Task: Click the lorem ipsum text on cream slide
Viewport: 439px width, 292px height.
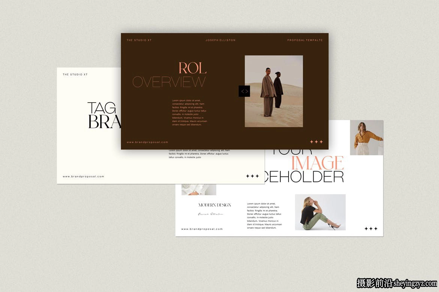Action: (x=199, y=154)
